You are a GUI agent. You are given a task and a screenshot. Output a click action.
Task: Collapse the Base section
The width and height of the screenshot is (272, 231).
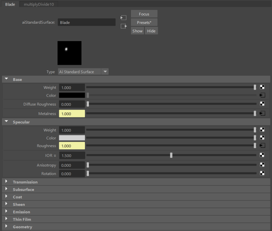pos(6,79)
